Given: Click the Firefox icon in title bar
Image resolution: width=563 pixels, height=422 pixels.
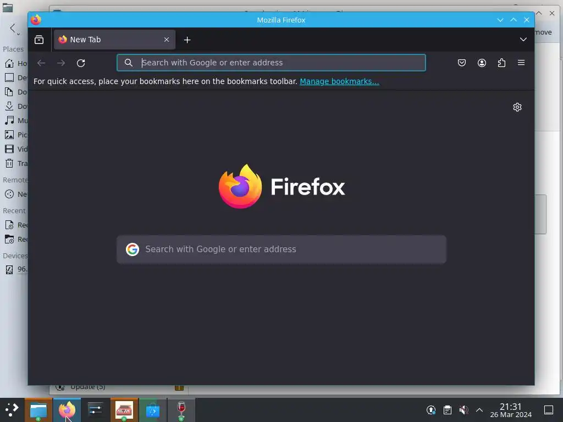Looking at the screenshot, I should coord(36,20).
